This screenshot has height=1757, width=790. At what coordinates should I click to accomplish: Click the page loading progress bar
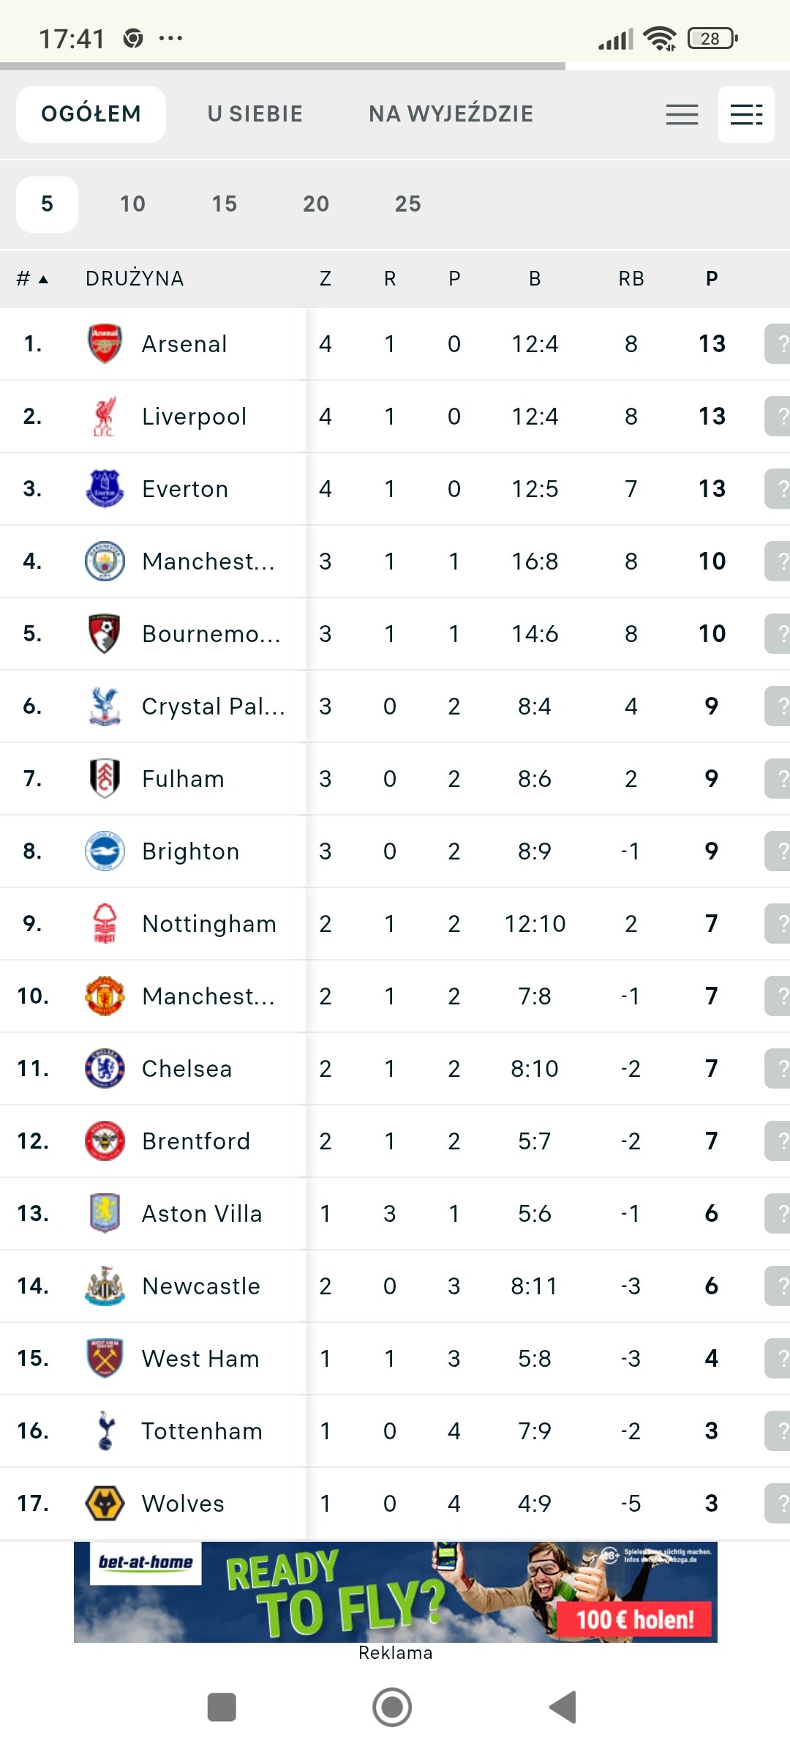282,67
